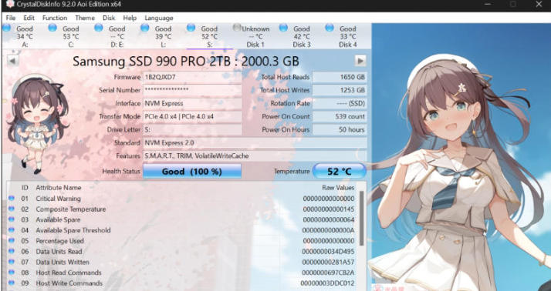Click the status orb for S:
The image size is (551, 291).
click(191, 28)
